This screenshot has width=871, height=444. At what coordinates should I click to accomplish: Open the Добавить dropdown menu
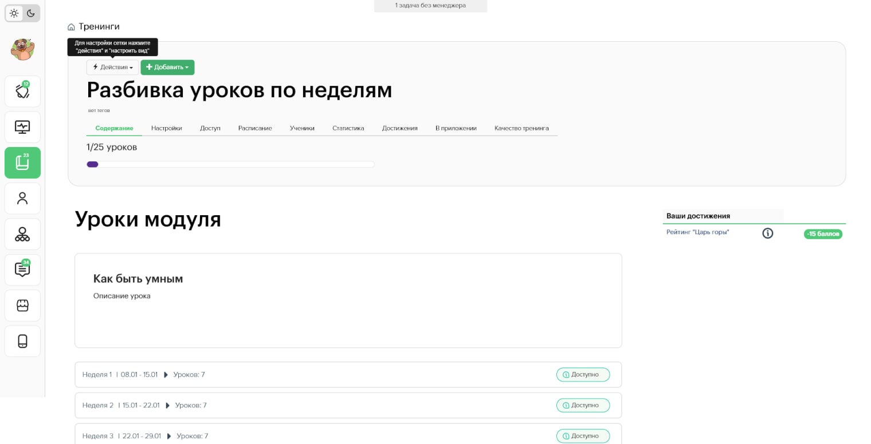coord(167,67)
